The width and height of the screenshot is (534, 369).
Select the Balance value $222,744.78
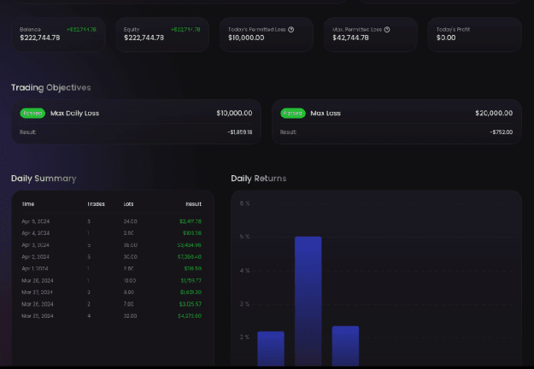click(x=40, y=38)
